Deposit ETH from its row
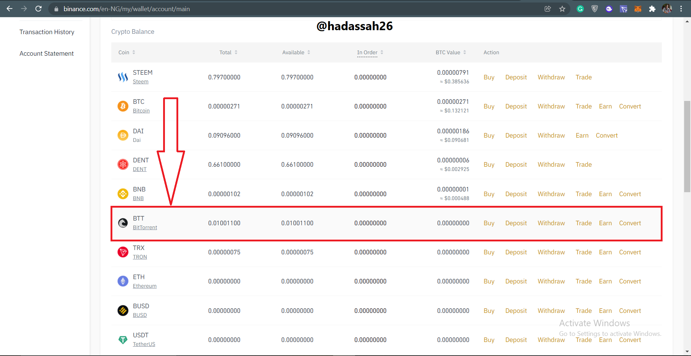This screenshot has height=356, width=691. (x=516, y=281)
